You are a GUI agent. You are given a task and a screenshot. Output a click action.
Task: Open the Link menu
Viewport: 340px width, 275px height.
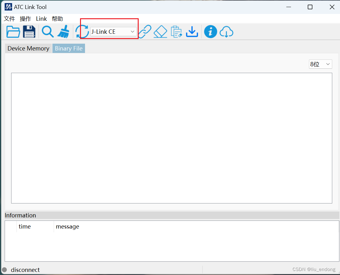pyautogui.click(x=41, y=19)
